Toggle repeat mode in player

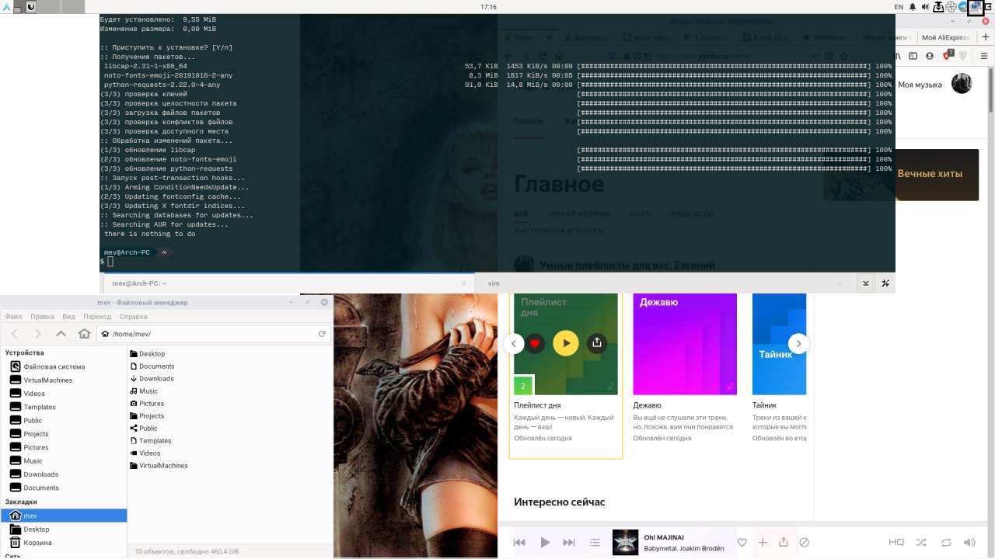click(x=946, y=543)
